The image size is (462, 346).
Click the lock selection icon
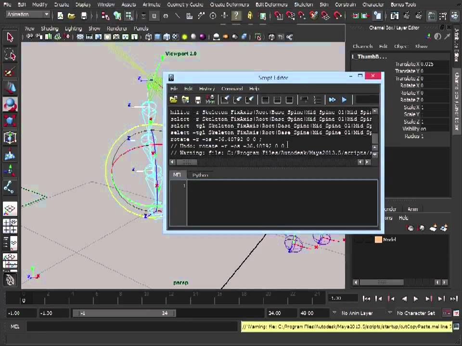coord(250,15)
